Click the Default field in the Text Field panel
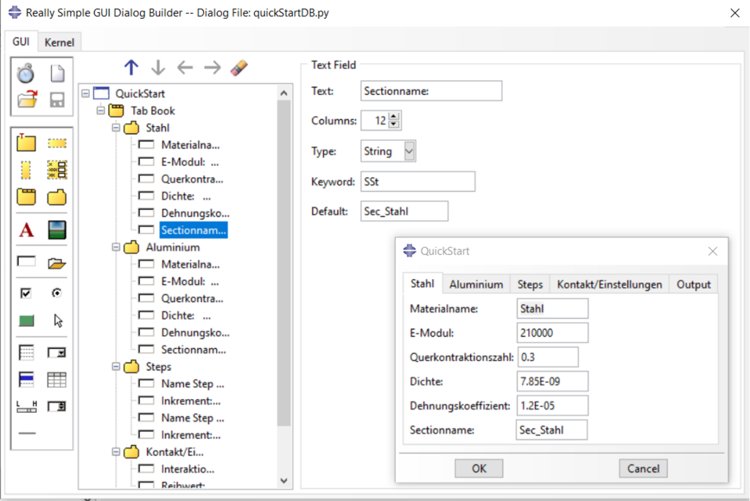Screen dimensions: 750x501 tap(404, 211)
